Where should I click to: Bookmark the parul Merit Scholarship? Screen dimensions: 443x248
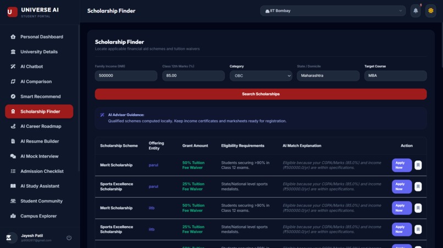418,165
